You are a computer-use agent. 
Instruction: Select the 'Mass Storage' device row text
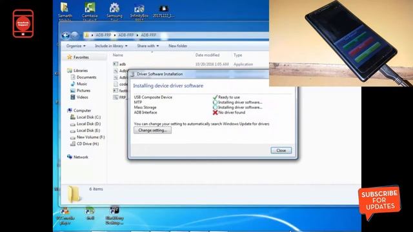(145, 108)
